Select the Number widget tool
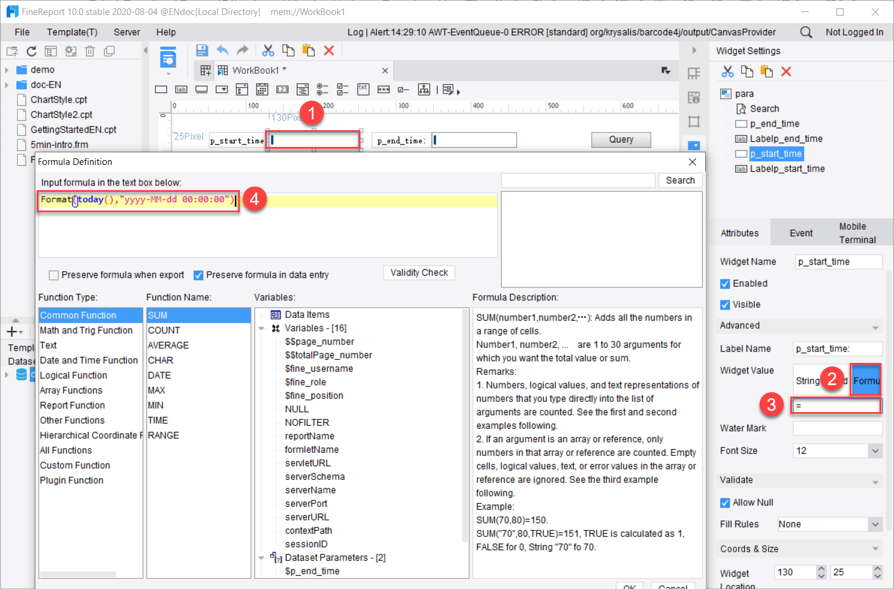This screenshot has width=894, height=589. pyautogui.click(x=282, y=89)
